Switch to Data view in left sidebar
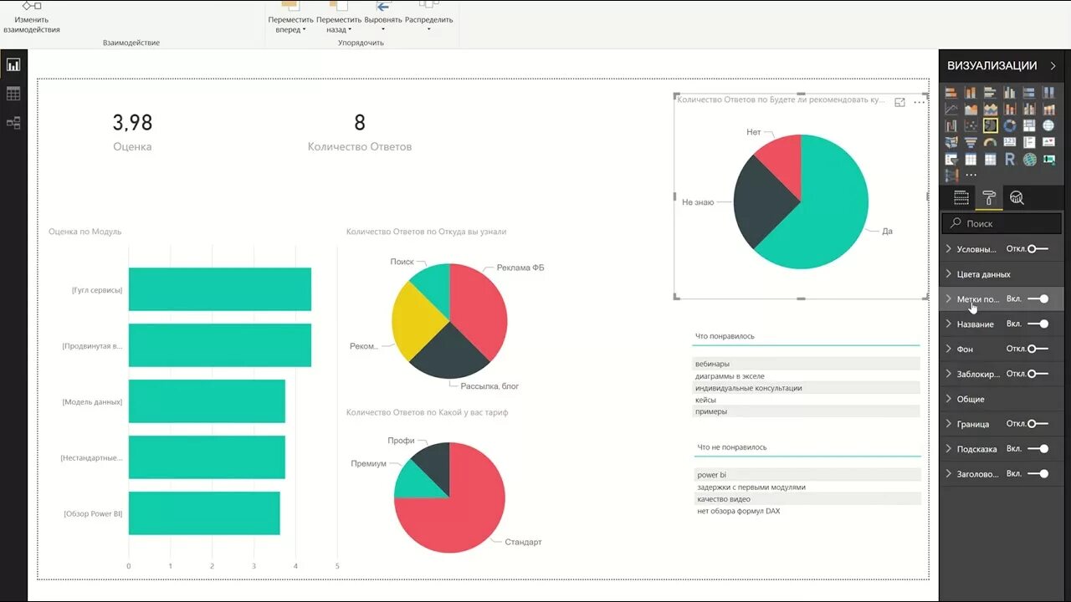 point(13,94)
